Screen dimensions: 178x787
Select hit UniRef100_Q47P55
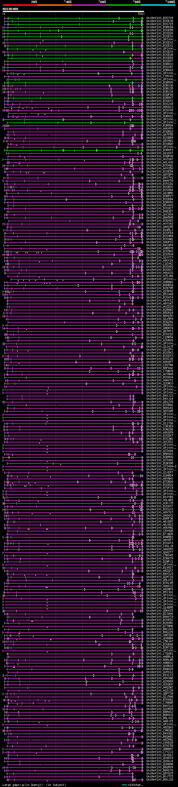point(160,135)
